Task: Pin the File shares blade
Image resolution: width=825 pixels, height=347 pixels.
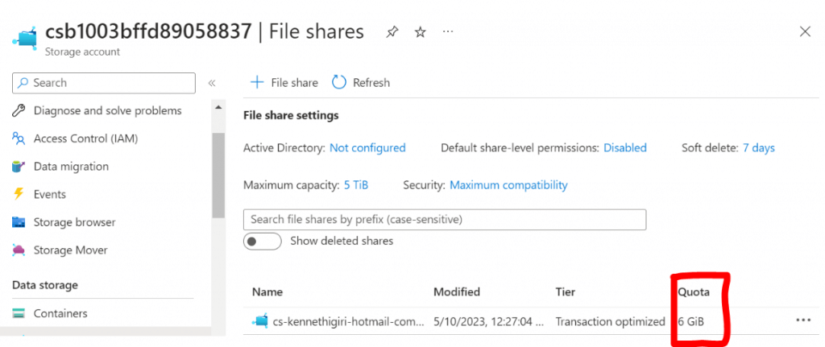Action: 392,32
